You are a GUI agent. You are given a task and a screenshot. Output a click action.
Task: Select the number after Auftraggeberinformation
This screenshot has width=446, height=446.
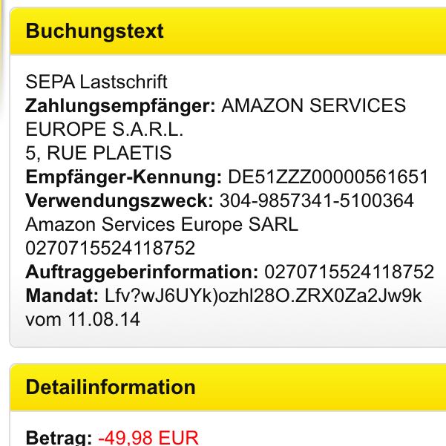pos(349,272)
